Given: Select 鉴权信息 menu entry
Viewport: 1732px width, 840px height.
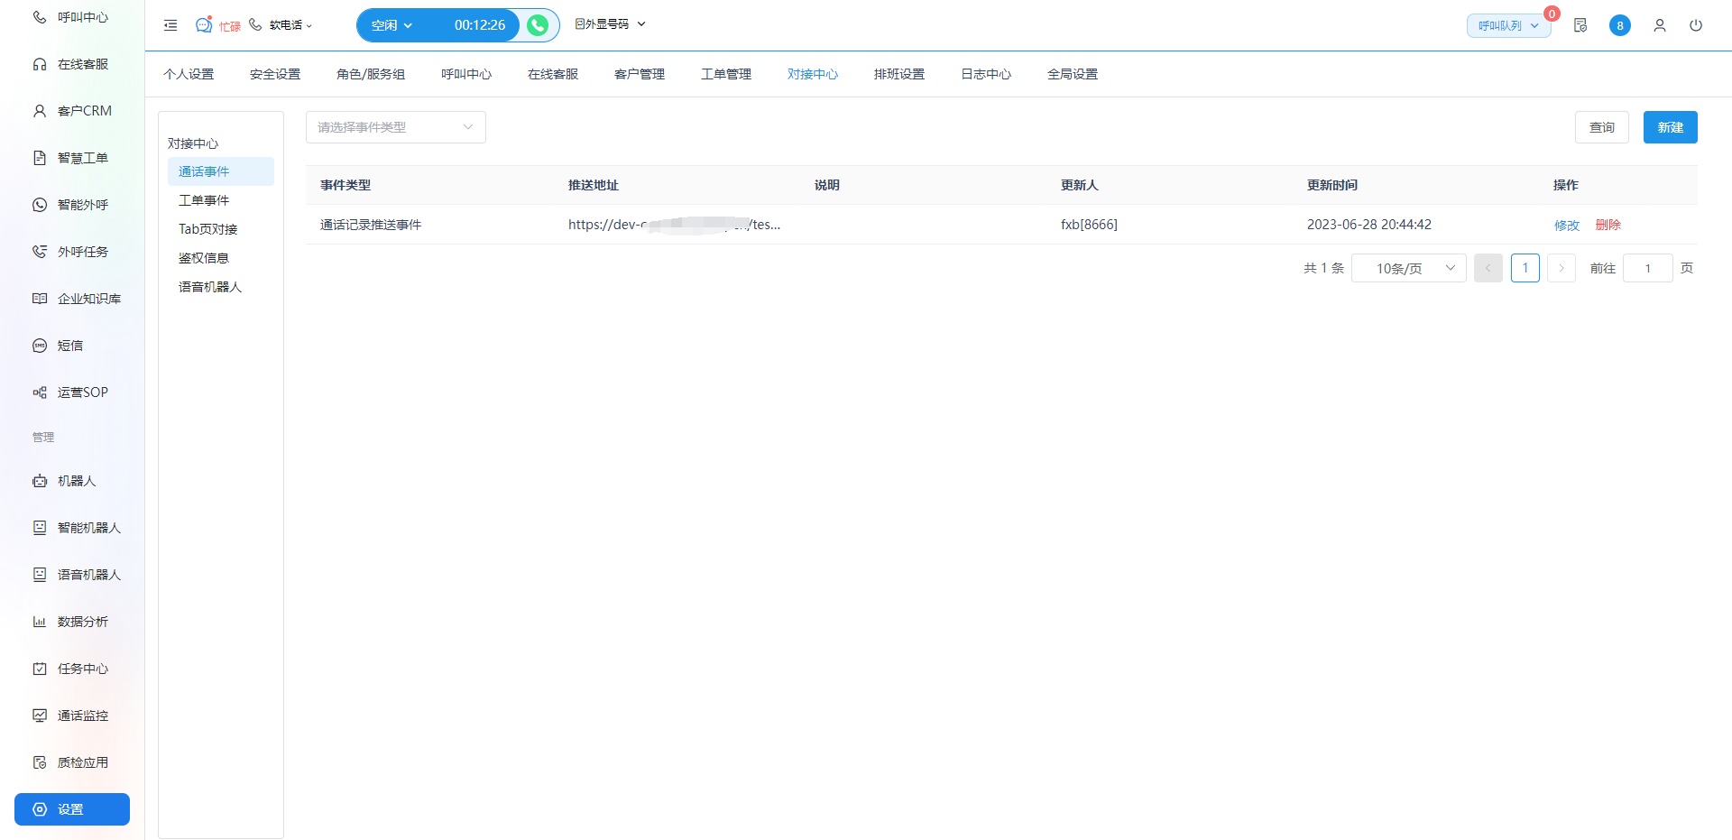Looking at the screenshot, I should [221, 258].
